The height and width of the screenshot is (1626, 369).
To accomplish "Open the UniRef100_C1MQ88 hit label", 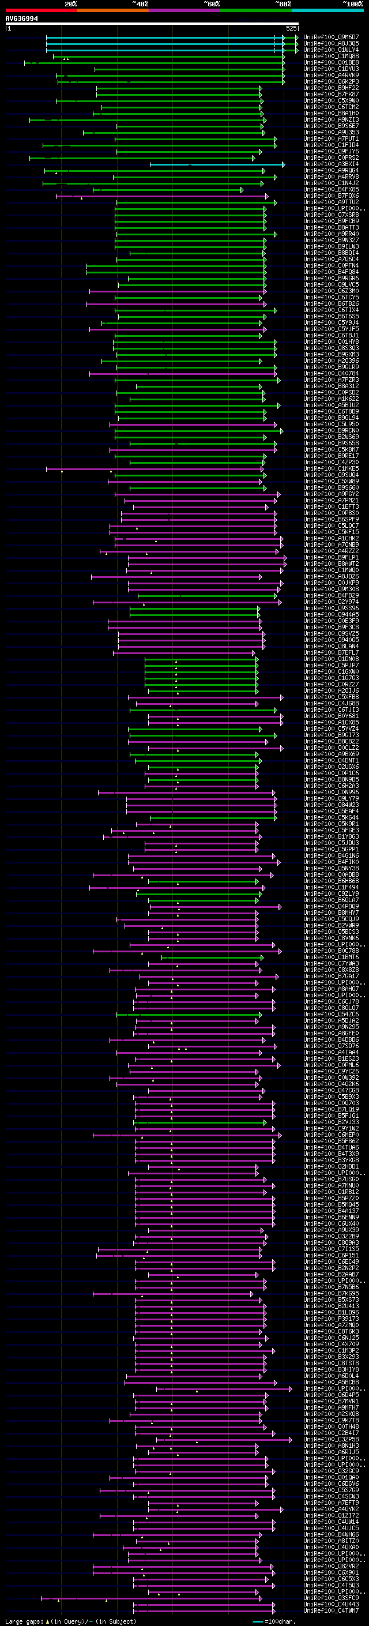I will coord(331,56).
